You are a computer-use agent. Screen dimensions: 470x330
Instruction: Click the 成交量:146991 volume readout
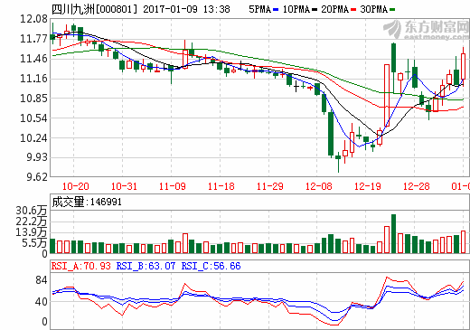coord(87,202)
